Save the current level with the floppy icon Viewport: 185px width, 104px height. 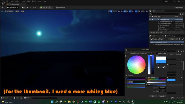[x=3, y=8]
